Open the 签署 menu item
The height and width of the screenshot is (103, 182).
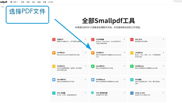44,2
